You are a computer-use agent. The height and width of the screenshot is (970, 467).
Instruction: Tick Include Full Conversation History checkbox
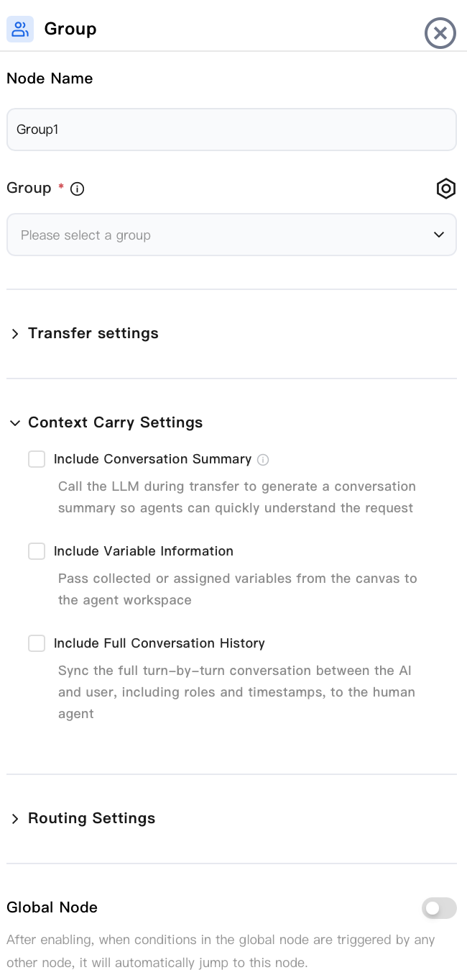coord(37,643)
